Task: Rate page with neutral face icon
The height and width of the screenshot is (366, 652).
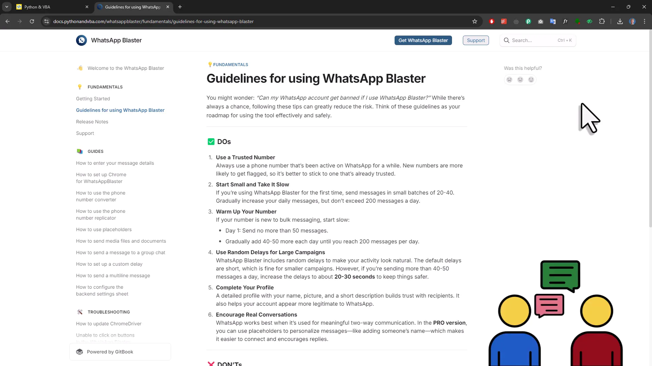Action: [520, 80]
